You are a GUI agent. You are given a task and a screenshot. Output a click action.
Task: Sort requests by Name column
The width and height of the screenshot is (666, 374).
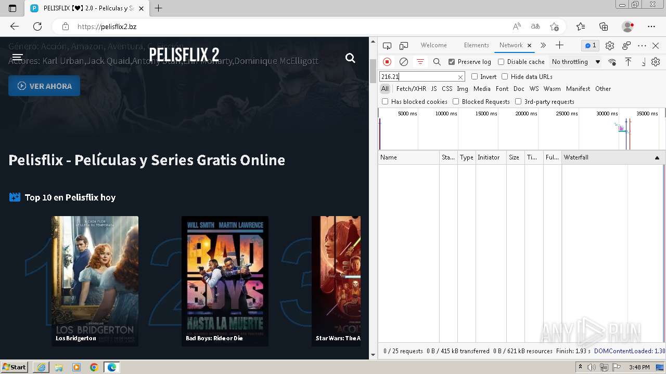click(x=409, y=157)
